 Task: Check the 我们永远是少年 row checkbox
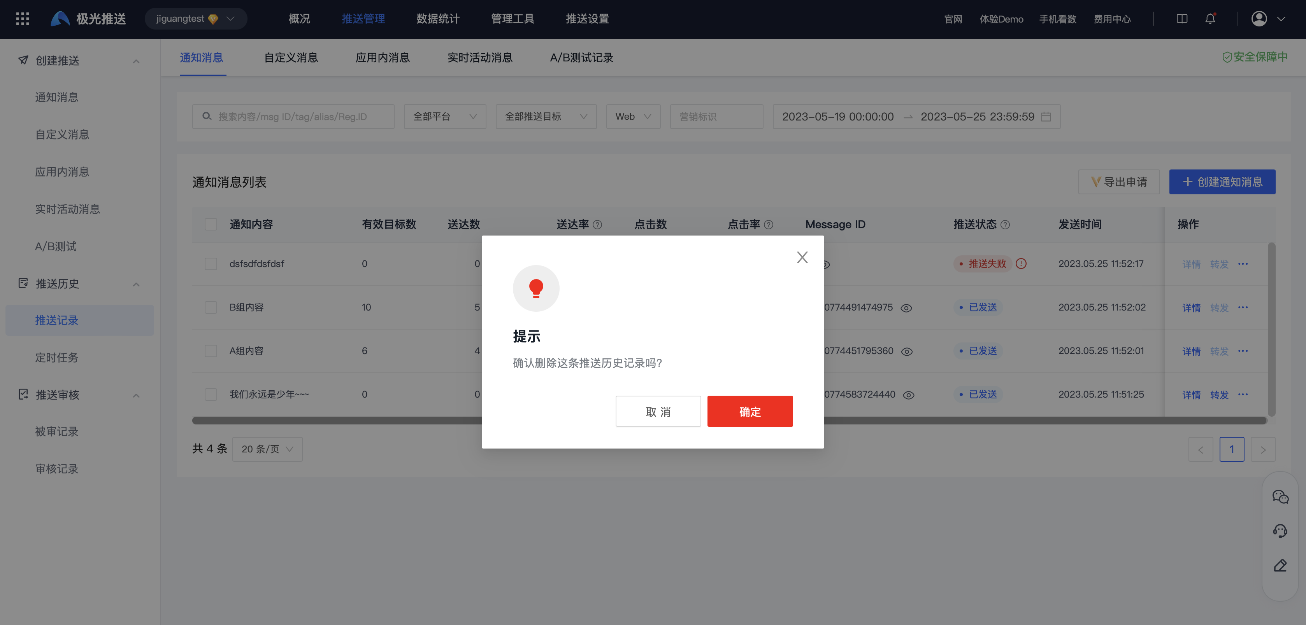click(211, 395)
